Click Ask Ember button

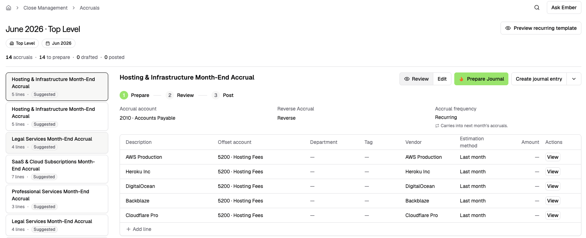tap(564, 7)
